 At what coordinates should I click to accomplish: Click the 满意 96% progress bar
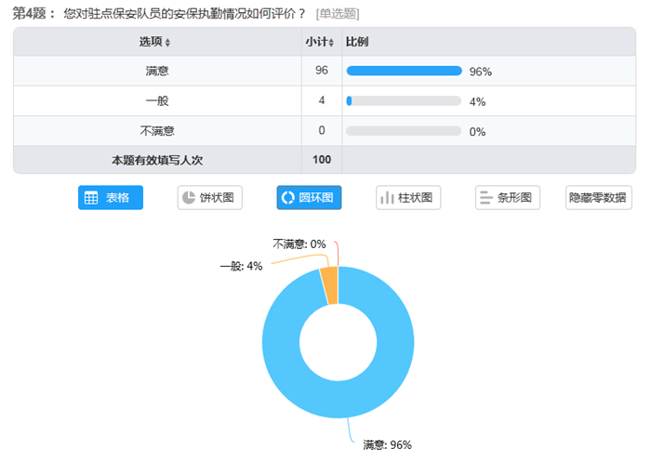click(404, 71)
